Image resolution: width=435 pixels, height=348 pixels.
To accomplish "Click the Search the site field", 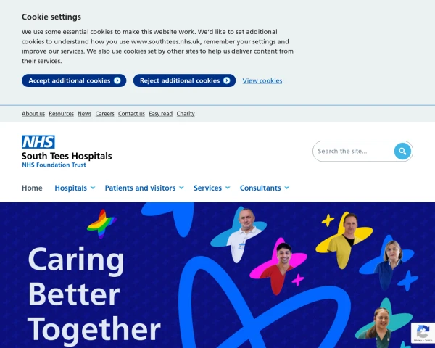I will (354, 152).
